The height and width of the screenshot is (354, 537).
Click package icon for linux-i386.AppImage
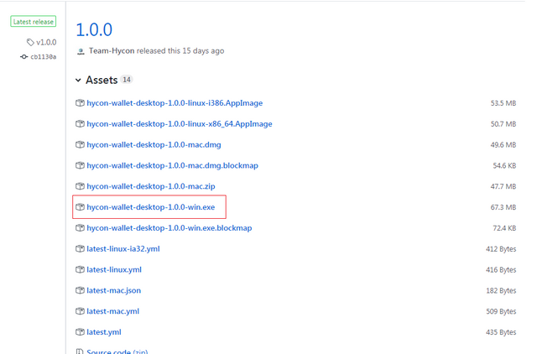point(80,103)
